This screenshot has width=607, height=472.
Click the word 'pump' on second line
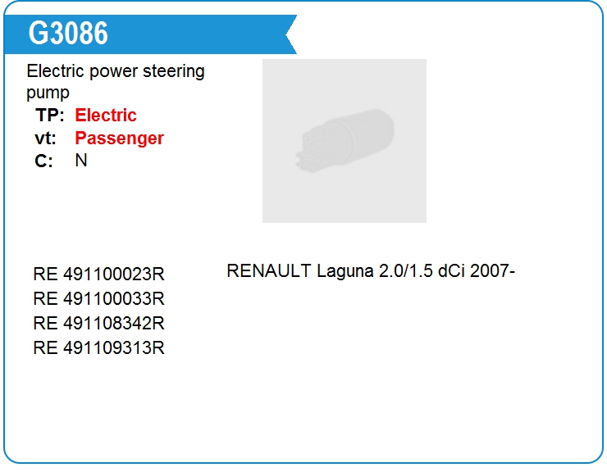click(x=48, y=93)
